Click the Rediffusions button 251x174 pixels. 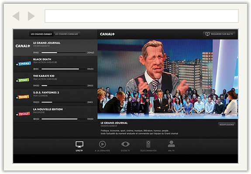[x=227, y=124]
